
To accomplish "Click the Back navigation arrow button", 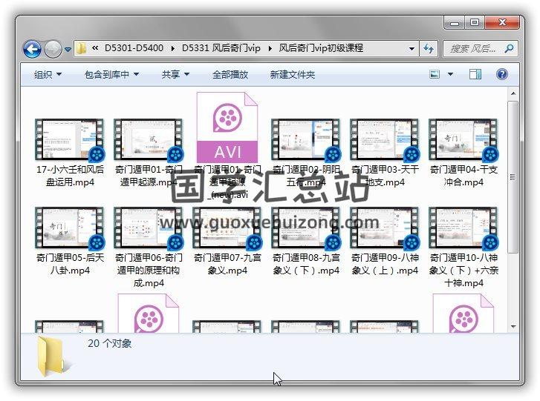I will point(32,49).
